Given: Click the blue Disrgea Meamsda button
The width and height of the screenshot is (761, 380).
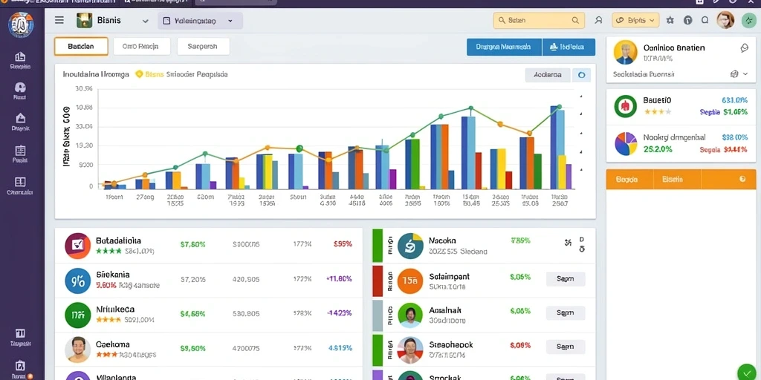Looking at the screenshot, I should 505,47.
